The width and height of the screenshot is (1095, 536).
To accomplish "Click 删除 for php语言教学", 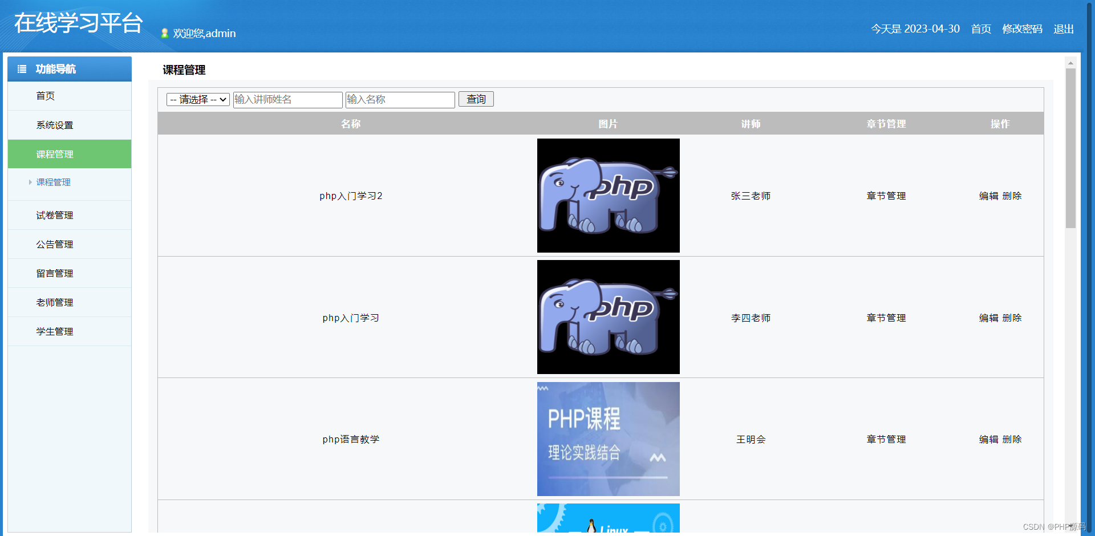I will click(x=1012, y=439).
